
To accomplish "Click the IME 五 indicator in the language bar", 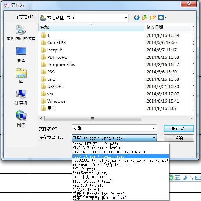I will click(177, 178).
